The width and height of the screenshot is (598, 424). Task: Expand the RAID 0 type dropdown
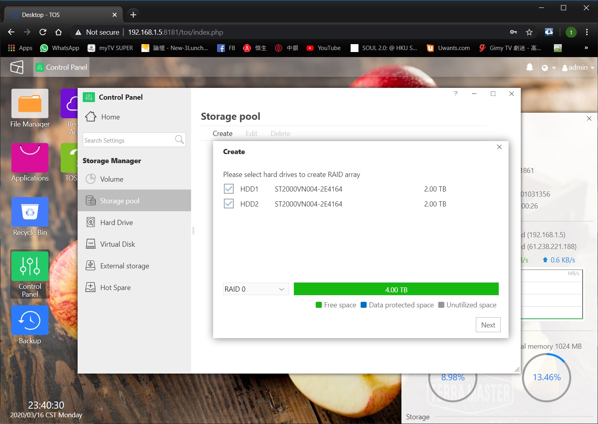pos(256,289)
